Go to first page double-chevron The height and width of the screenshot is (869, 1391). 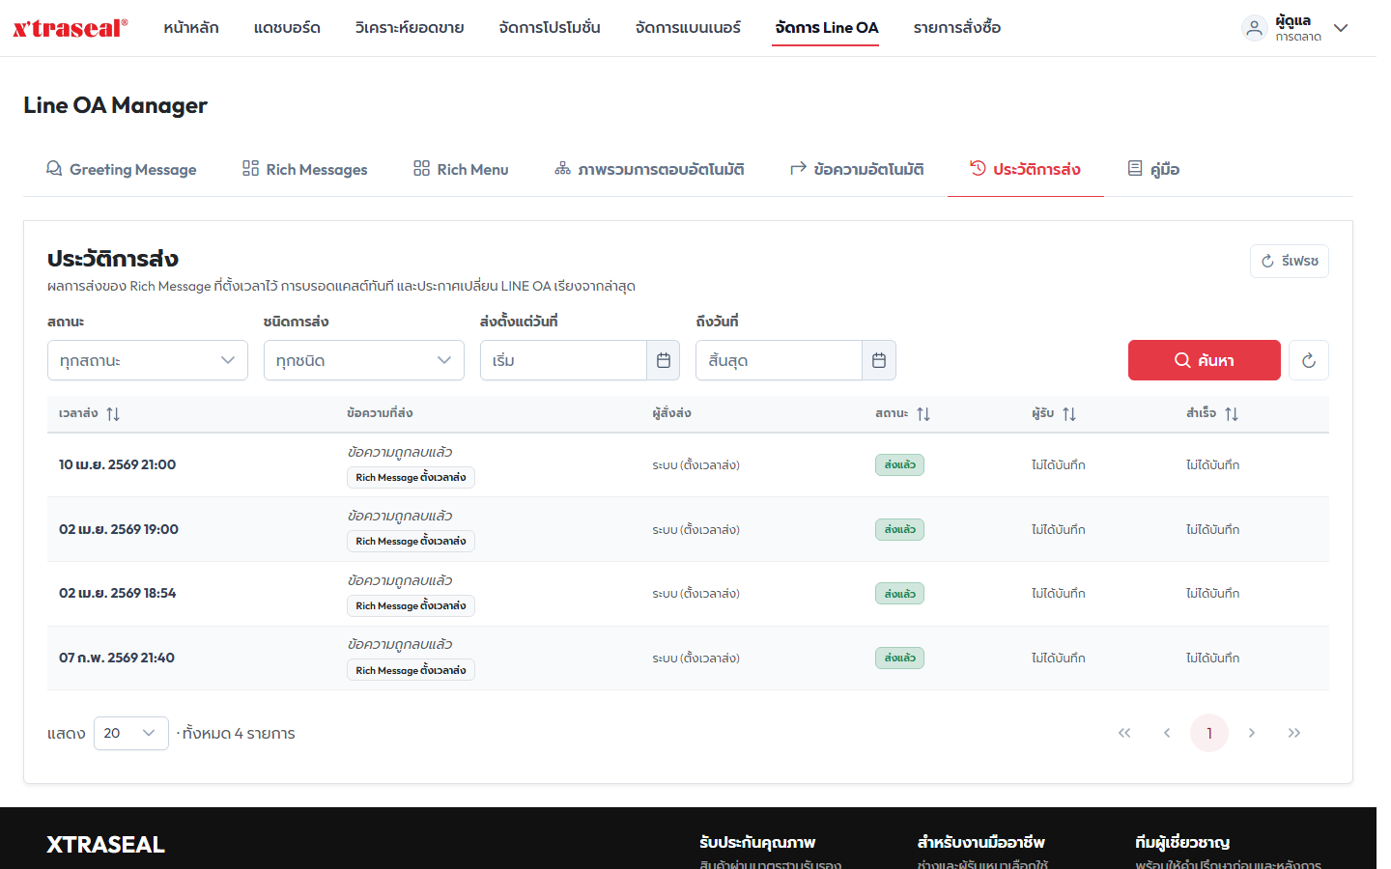point(1124,733)
